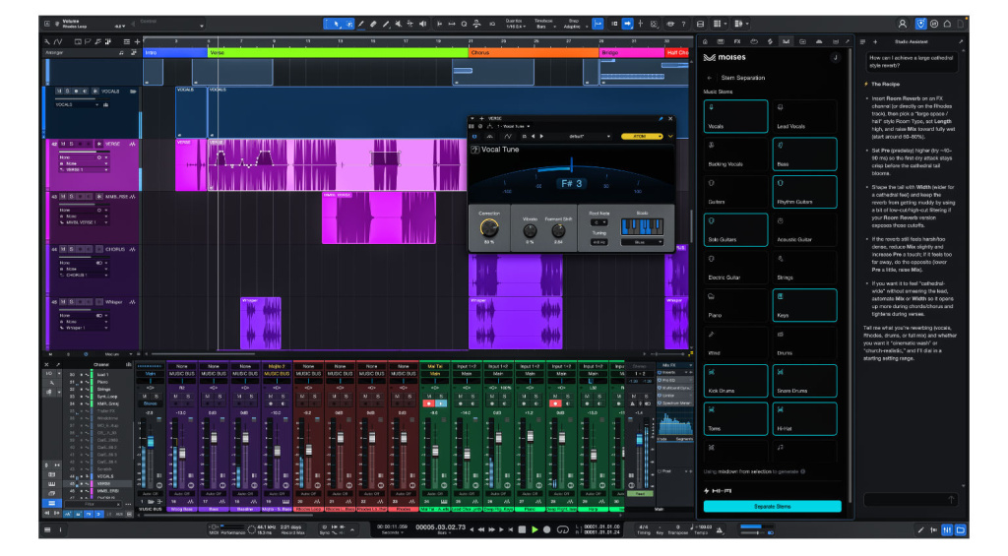Open the track list icon
Screen dimensions: 1008x556
click(x=127, y=41)
